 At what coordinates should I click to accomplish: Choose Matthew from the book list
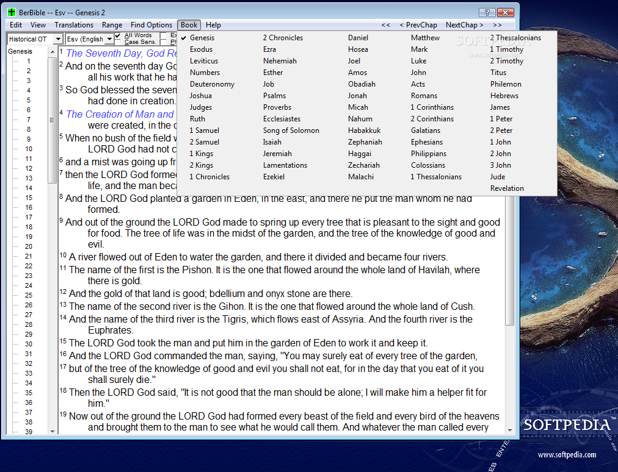click(x=425, y=38)
